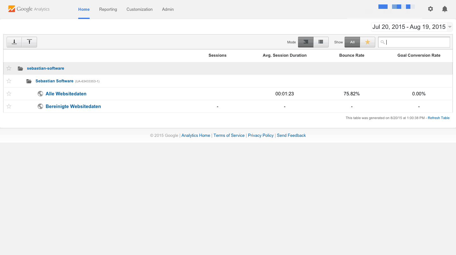Click the Bounce Rate column header
This screenshot has height=255, width=456.
pos(352,55)
